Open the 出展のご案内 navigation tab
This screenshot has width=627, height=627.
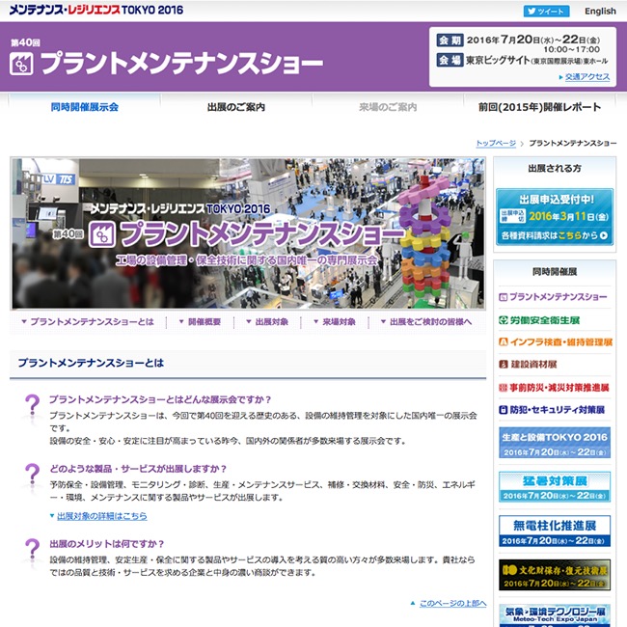pos(235,107)
